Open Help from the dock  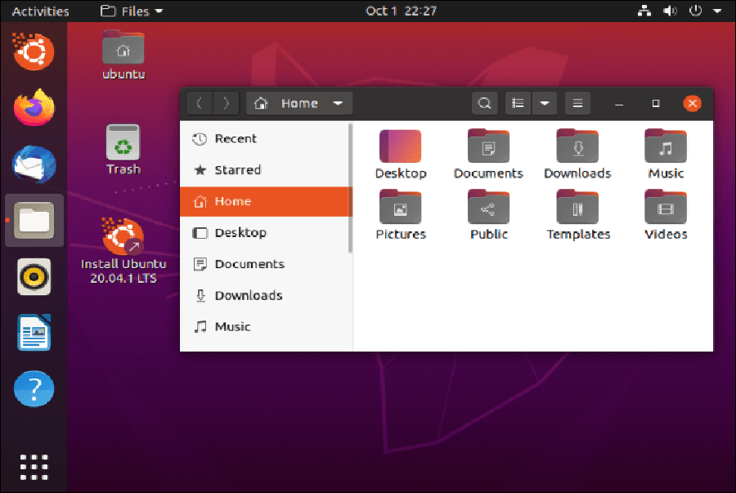34,389
